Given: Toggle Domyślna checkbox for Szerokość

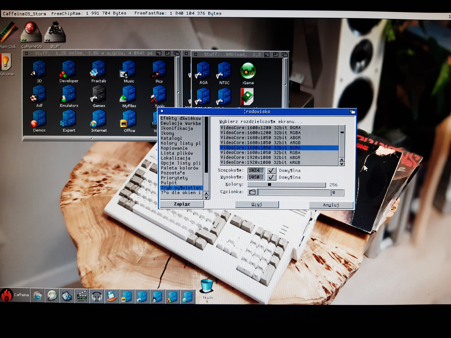Looking at the screenshot, I should point(271,170).
